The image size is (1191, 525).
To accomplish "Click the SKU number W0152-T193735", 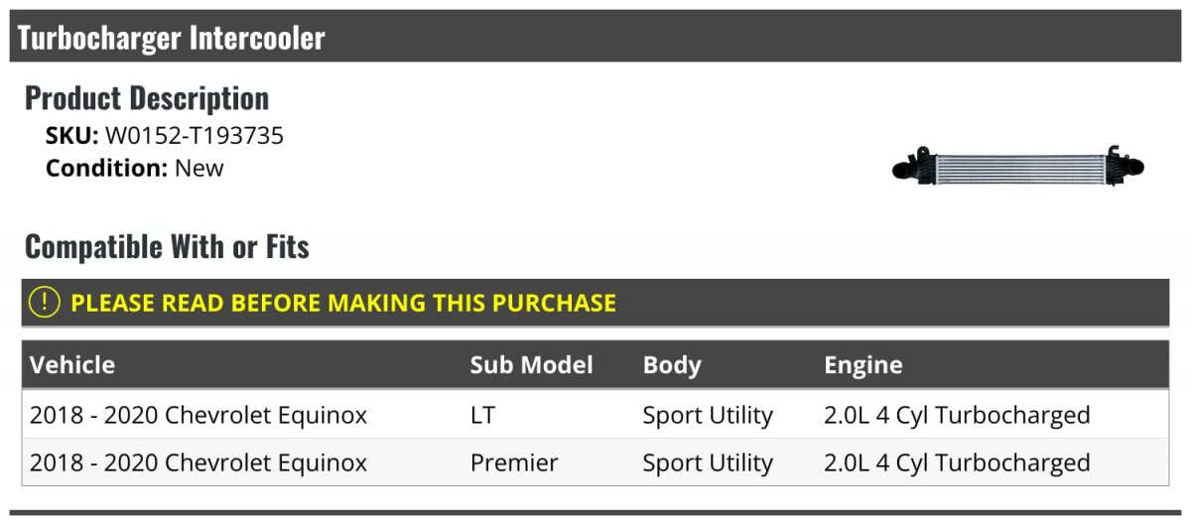I will [x=195, y=136].
